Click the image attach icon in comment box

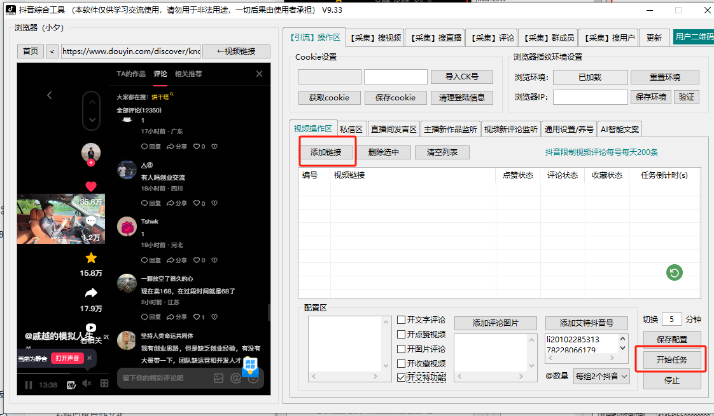pyautogui.click(x=218, y=378)
